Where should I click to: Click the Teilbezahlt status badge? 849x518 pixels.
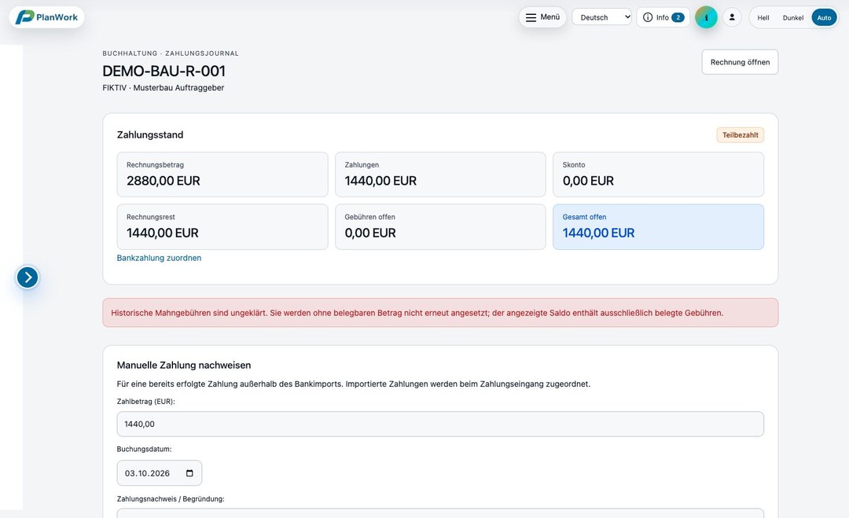[741, 134]
